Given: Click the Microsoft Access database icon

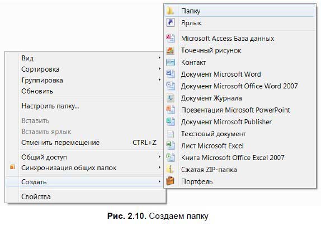Looking at the screenshot, I should click(171, 38).
